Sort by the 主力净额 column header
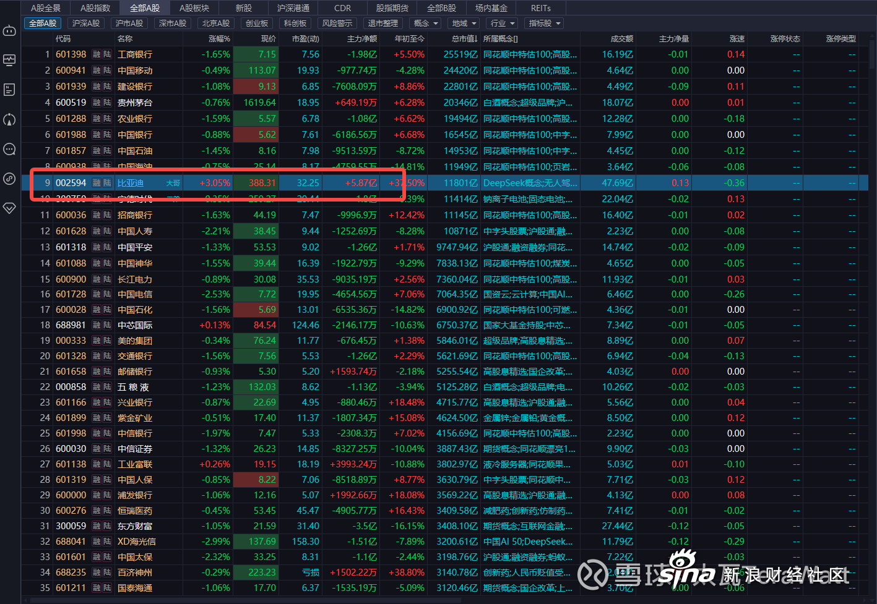The image size is (877, 604). pyautogui.click(x=363, y=39)
